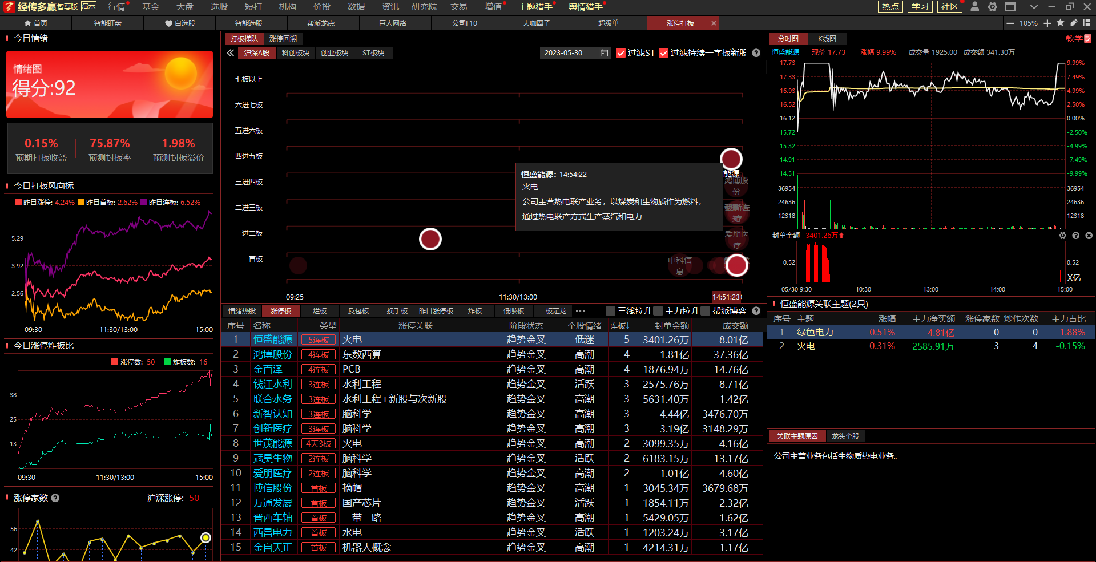This screenshot has height=562, width=1096.
Task: Toggle the 过滤ST checkbox
Action: 621,53
